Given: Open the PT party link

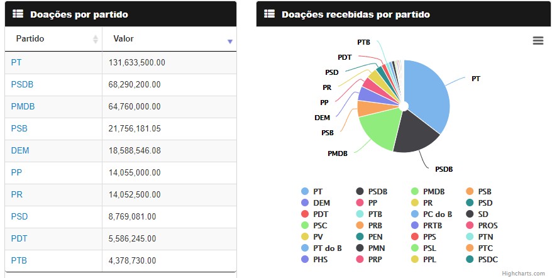Looking at the screenshot, I should coord(16,62).
